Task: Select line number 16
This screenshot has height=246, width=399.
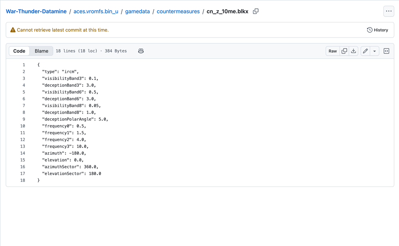Action: click(23, 167)
